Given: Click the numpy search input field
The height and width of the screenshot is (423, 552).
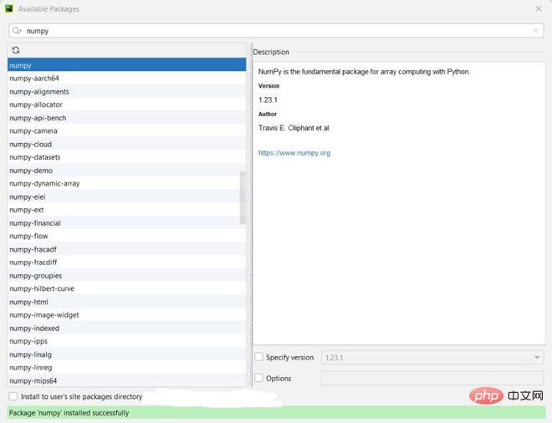Looking at the screenshot, I should point(276,31).
